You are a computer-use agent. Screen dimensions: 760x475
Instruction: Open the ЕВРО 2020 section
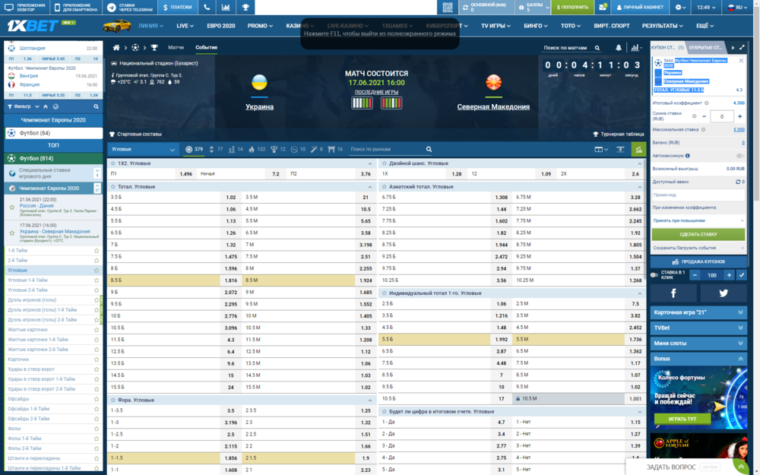click(x=221, y=26)
